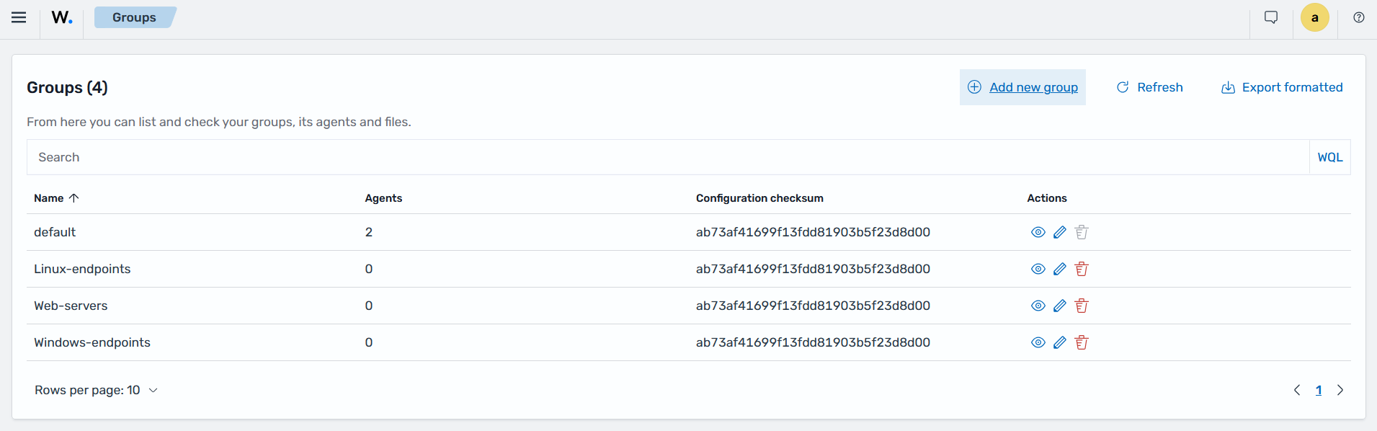Click the Configuration checksum column header

point(759,198)
